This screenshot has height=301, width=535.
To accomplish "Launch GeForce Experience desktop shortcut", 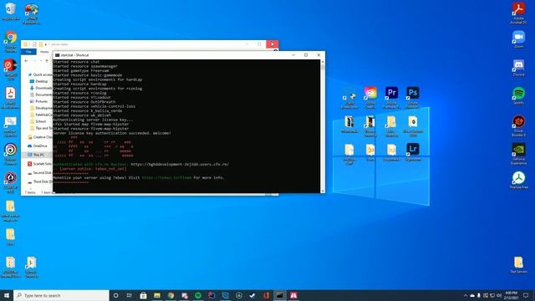I will click(518, 154).
